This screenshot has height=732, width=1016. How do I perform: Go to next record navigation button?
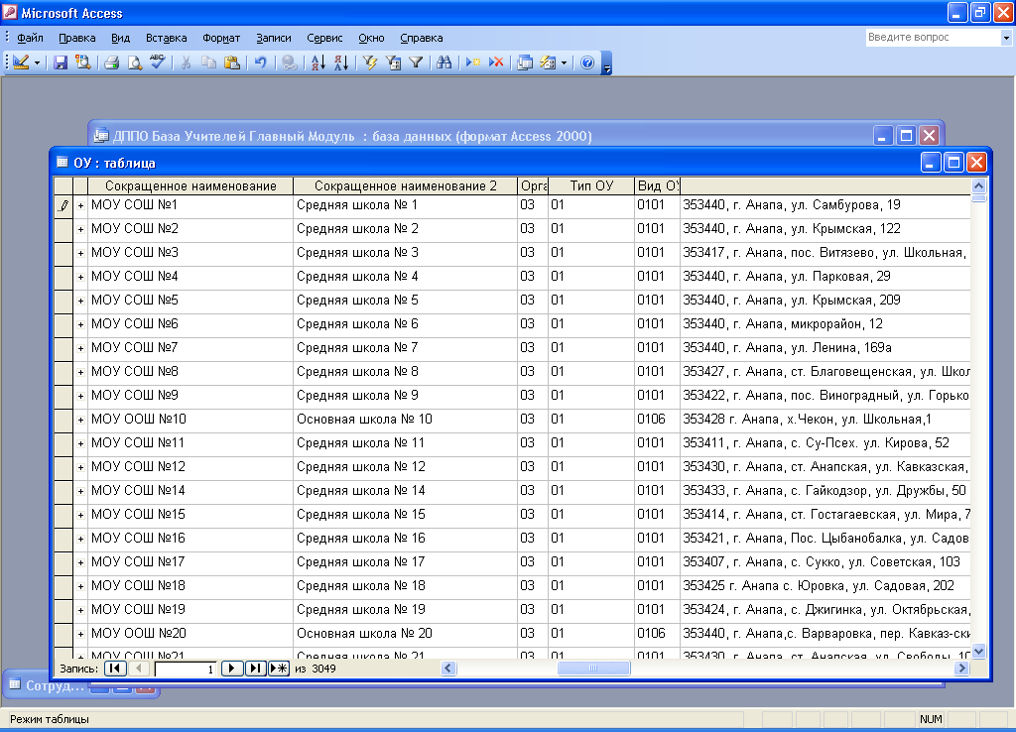pyautogui.click(x=232, y=669)
